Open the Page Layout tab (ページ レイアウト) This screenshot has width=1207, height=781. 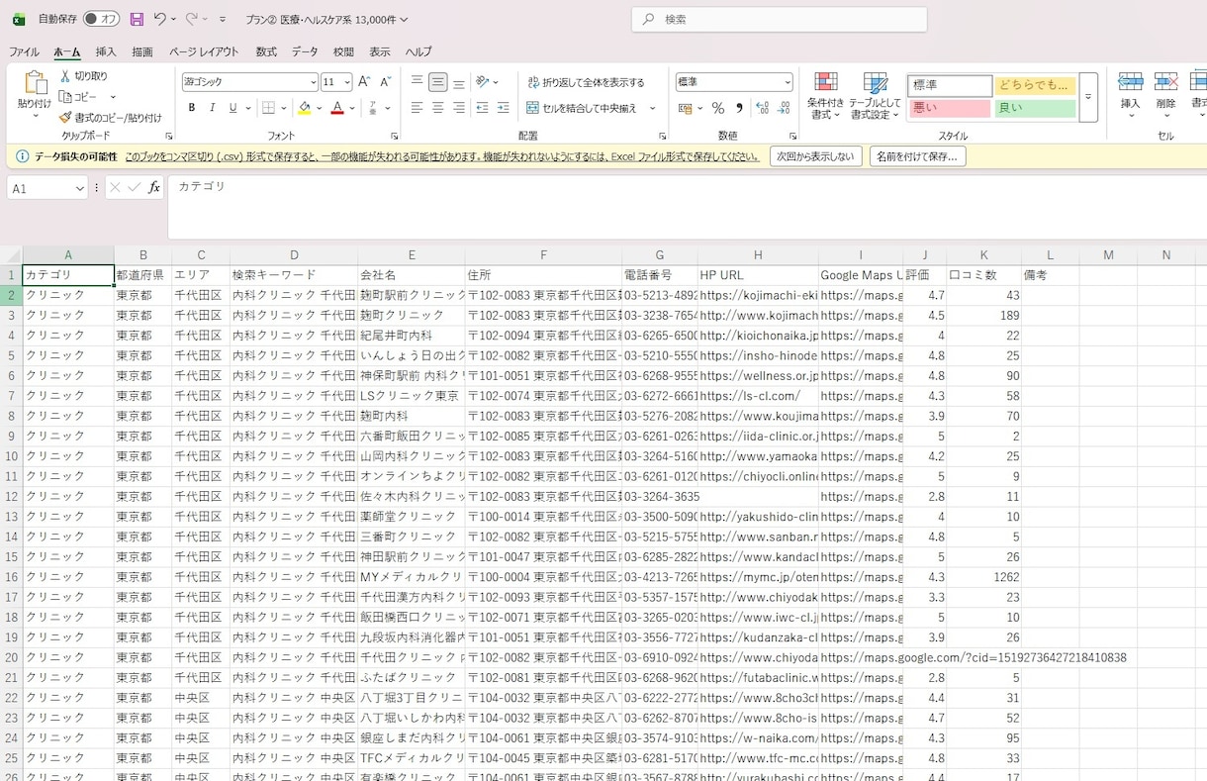204,51
